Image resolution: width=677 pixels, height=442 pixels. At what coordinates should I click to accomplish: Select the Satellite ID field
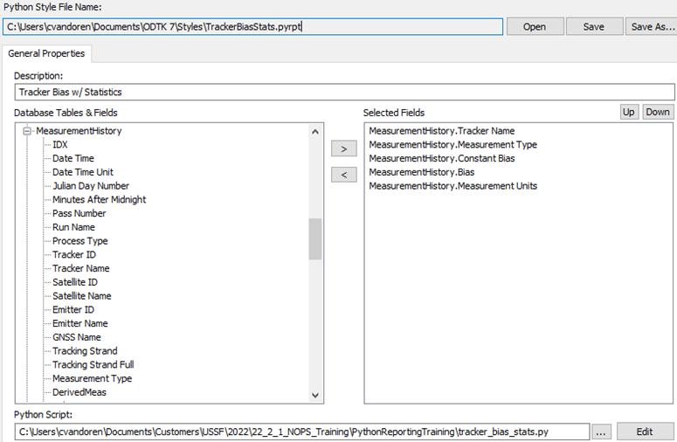click(75, 282)
